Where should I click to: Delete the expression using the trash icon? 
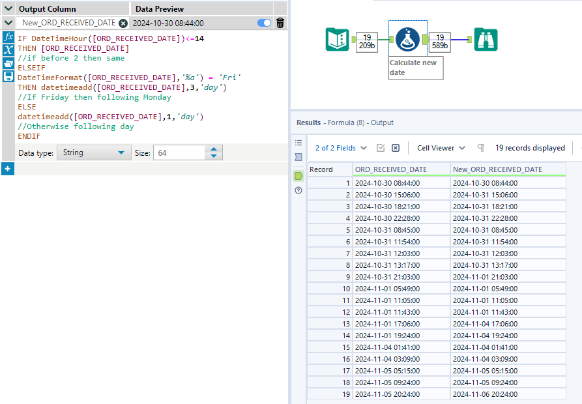click(x=280, y=22)
